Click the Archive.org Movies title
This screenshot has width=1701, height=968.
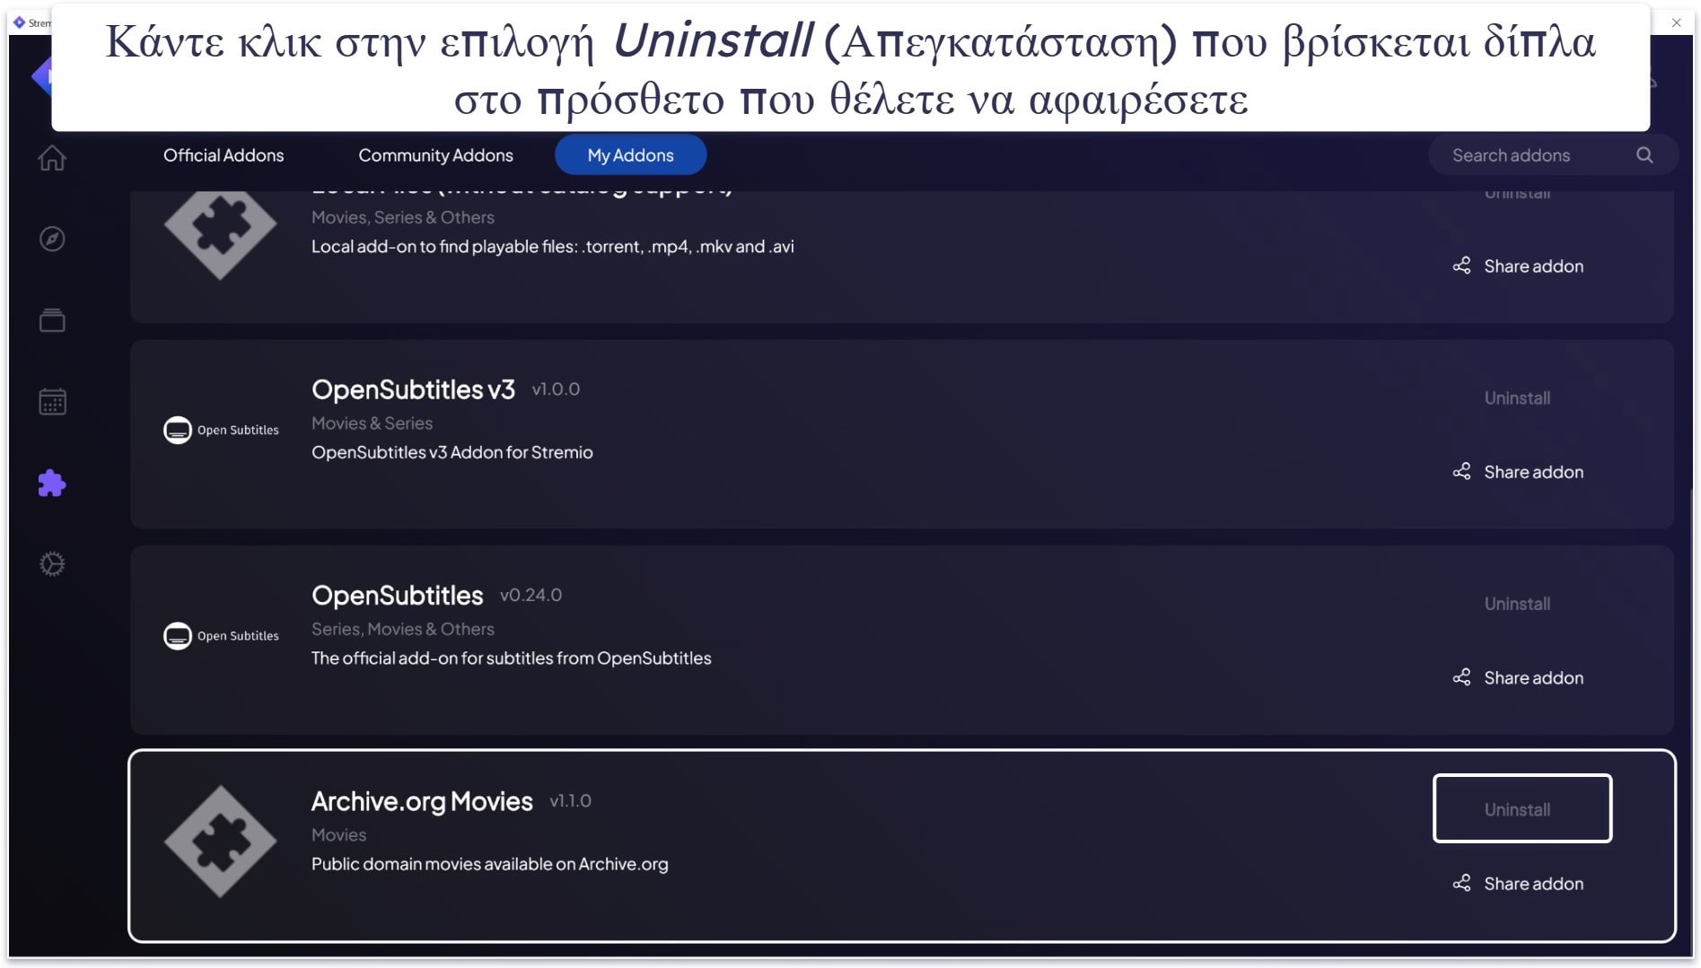[x=422, y=801]
